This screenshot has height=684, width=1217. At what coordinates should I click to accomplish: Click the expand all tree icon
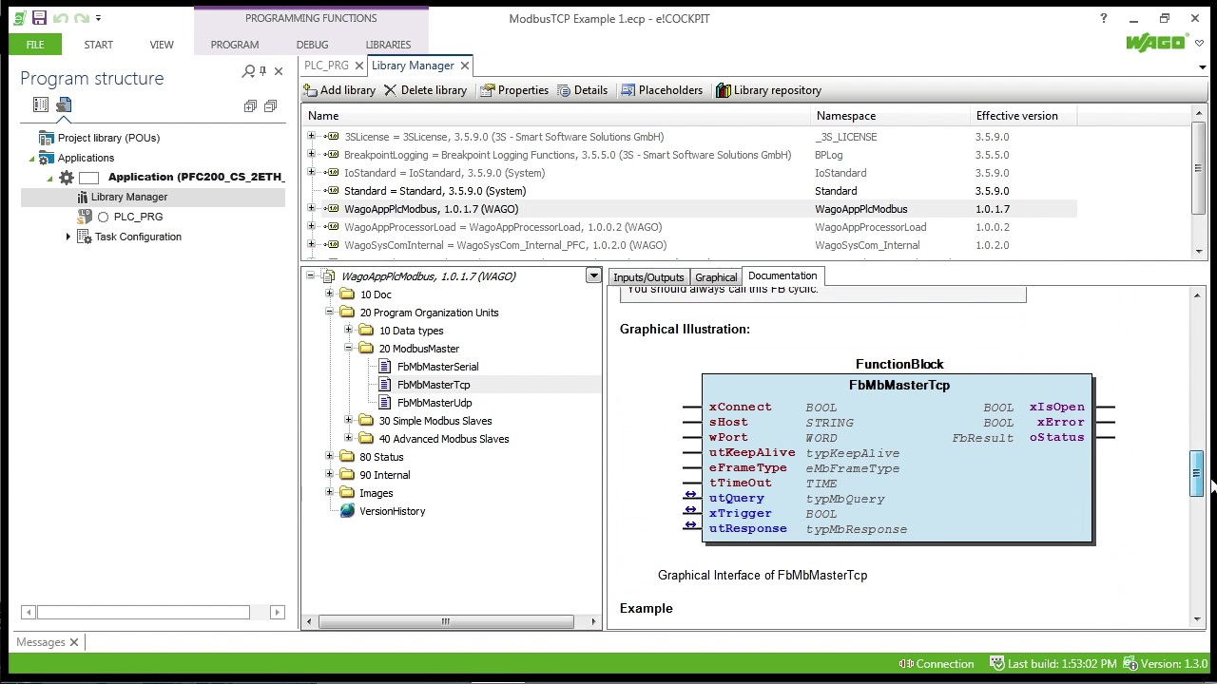pyautogui.click(x=250, y=106)
